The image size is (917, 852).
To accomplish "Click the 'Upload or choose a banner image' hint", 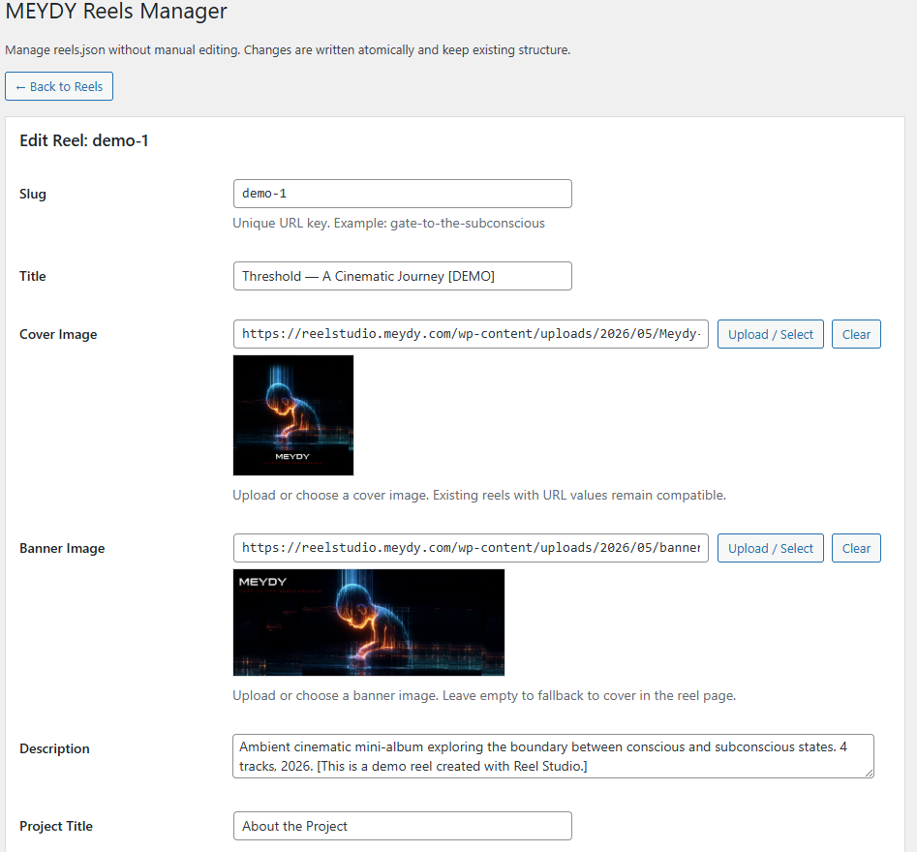I will coord(484,695).
